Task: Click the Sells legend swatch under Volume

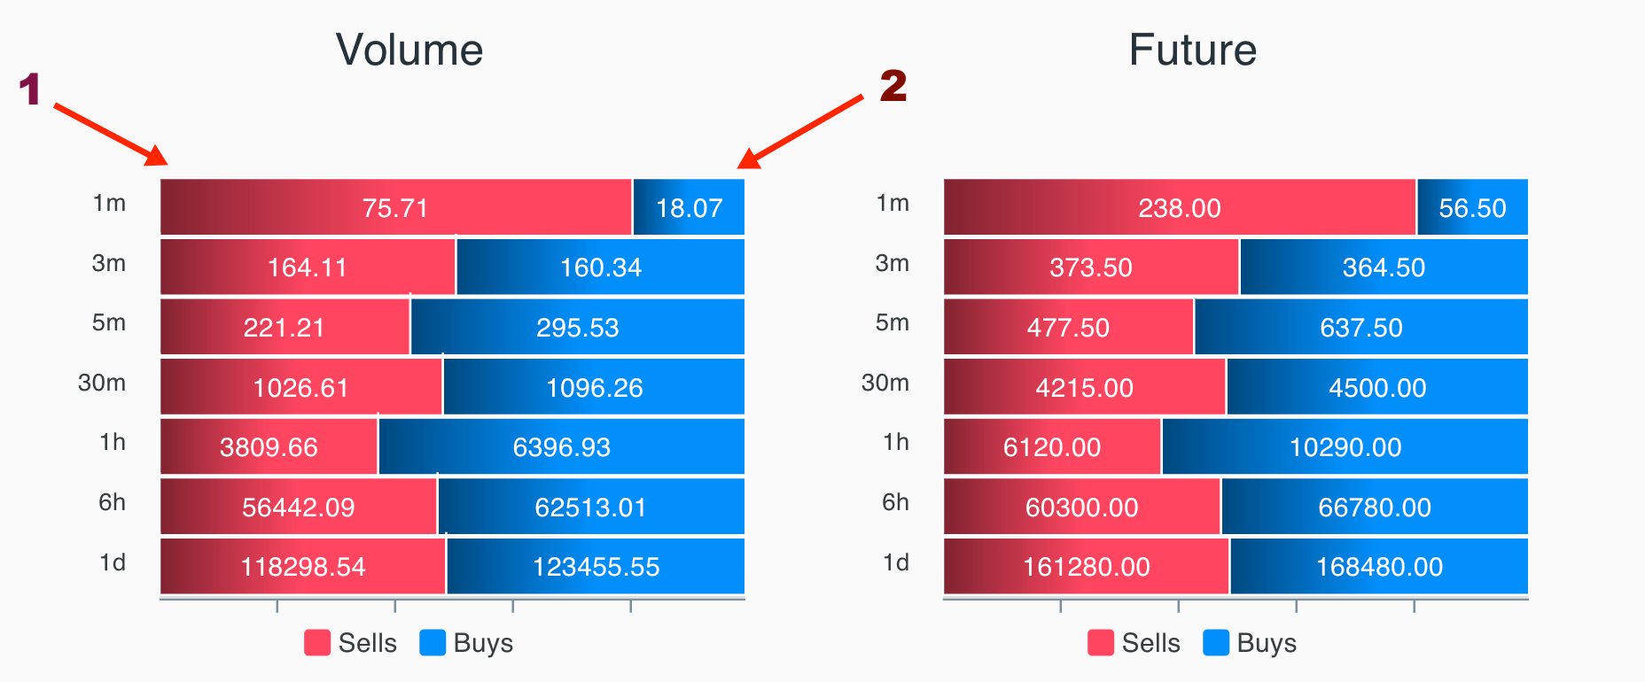Action: [317, 643]
